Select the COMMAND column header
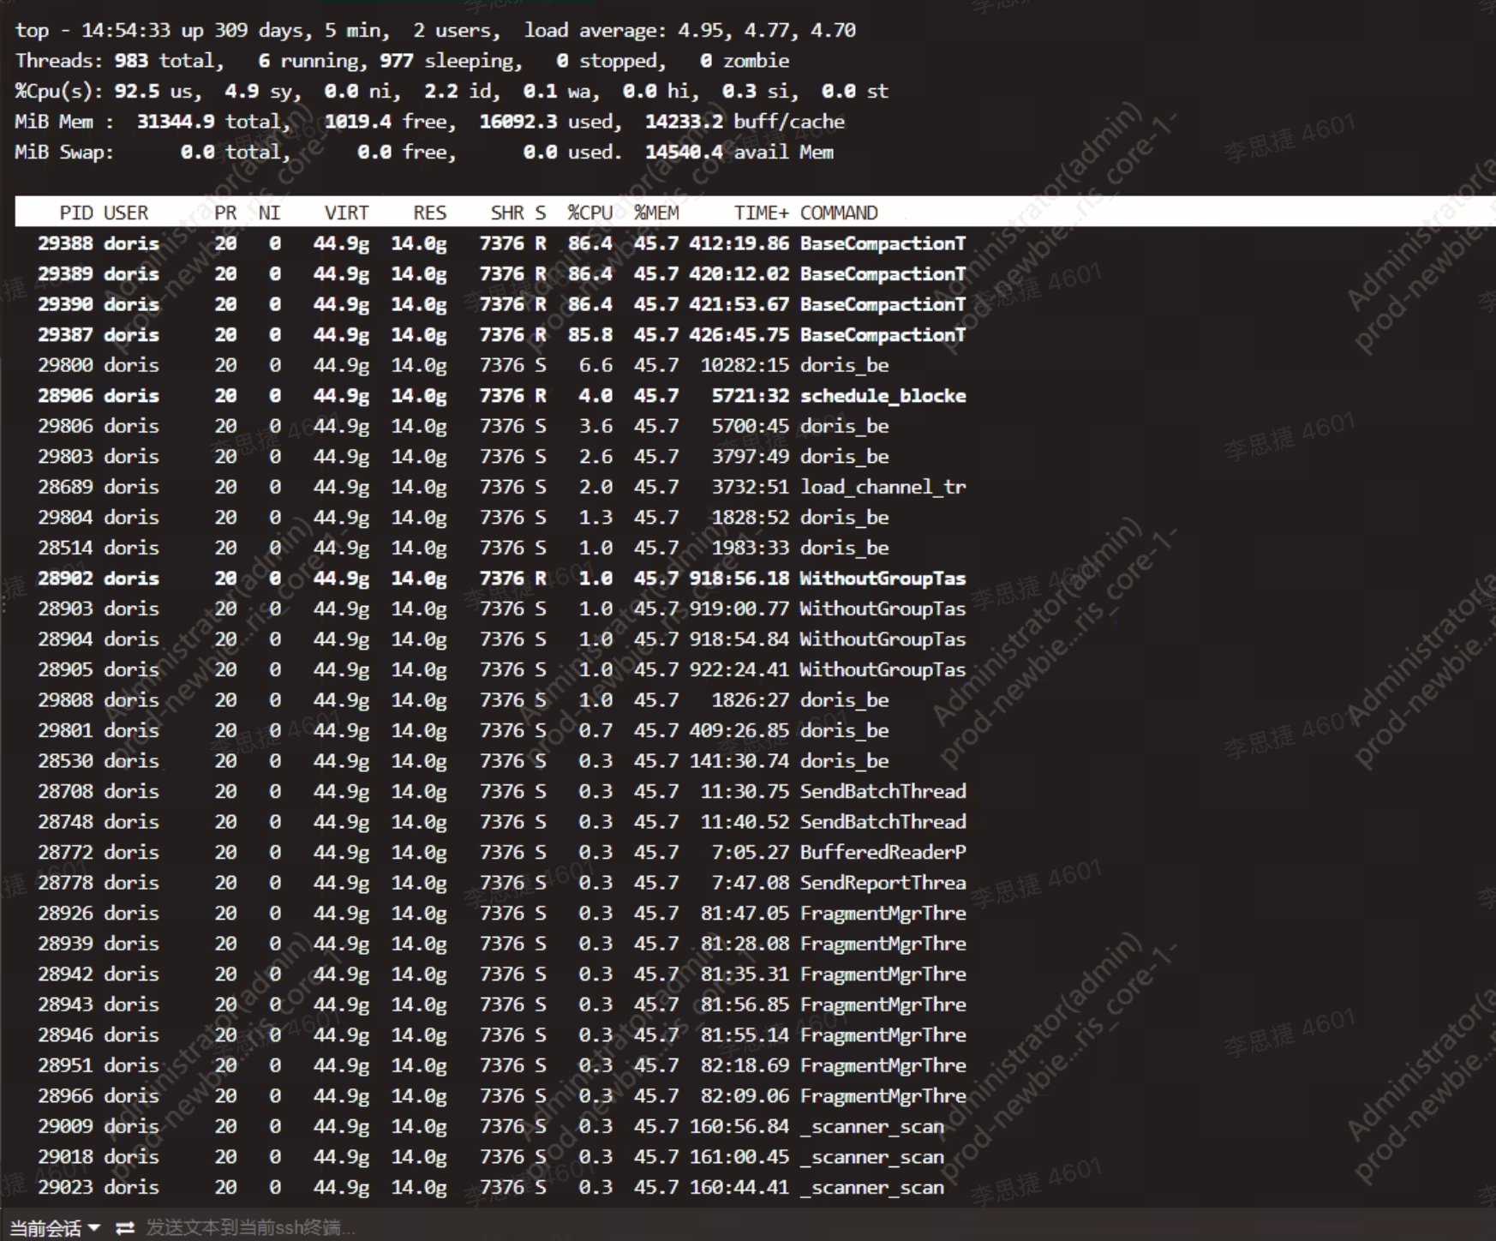Viewport: 1496px width, 1241px height. (x=839, y=213)
